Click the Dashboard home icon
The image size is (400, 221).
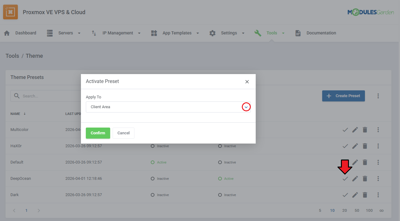click(7, 33)
